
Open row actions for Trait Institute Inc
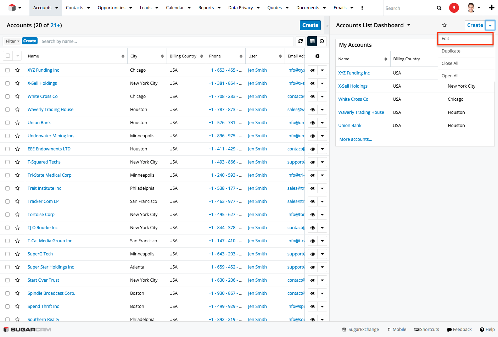coord(322,188)
